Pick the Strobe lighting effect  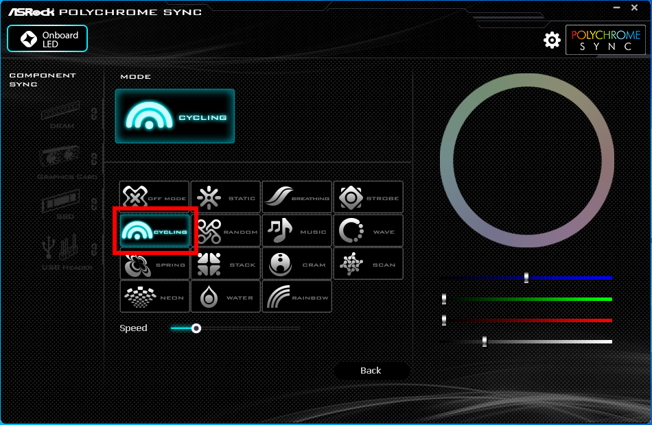(x=369, y=197)
